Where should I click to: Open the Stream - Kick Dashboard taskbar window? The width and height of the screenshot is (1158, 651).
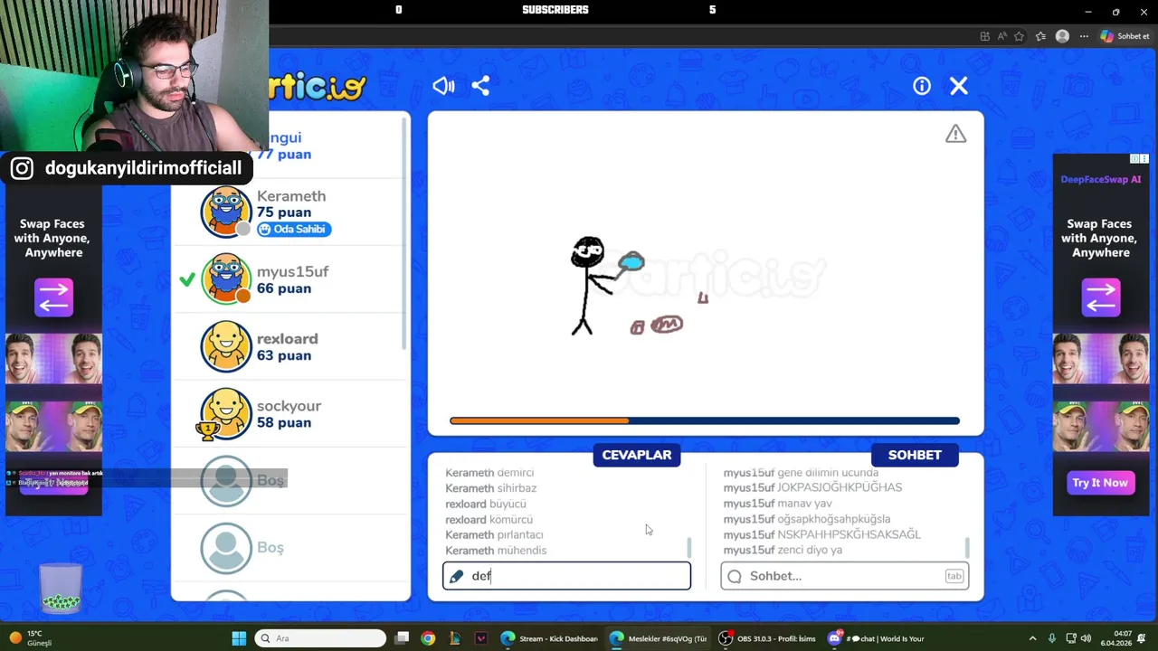tap(549, 638)
